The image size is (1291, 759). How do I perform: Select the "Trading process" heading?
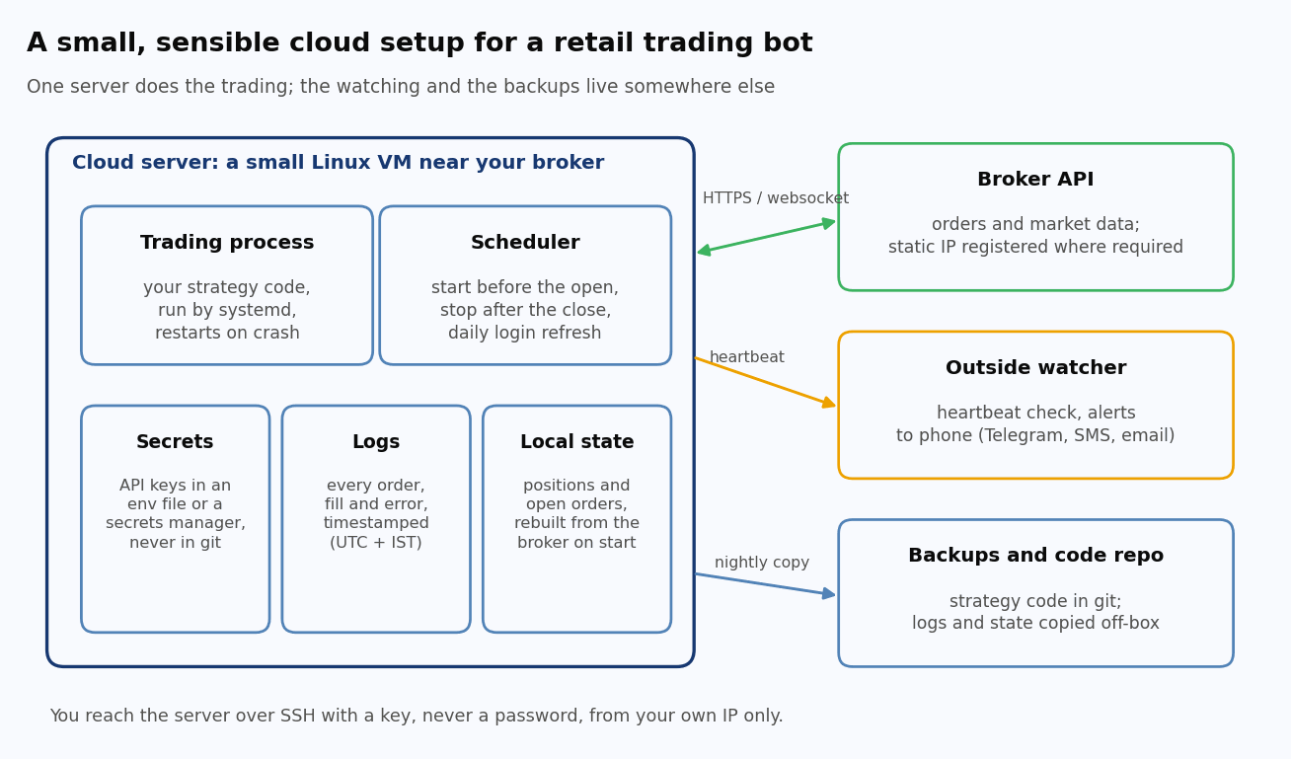pos(227,243)
